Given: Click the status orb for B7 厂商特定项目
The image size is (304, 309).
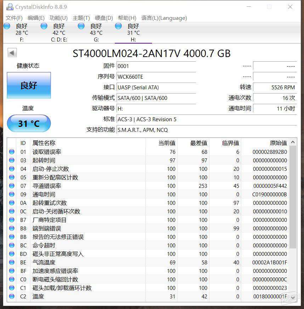Looking at the screenshot, I should click(x=12, y=220).
